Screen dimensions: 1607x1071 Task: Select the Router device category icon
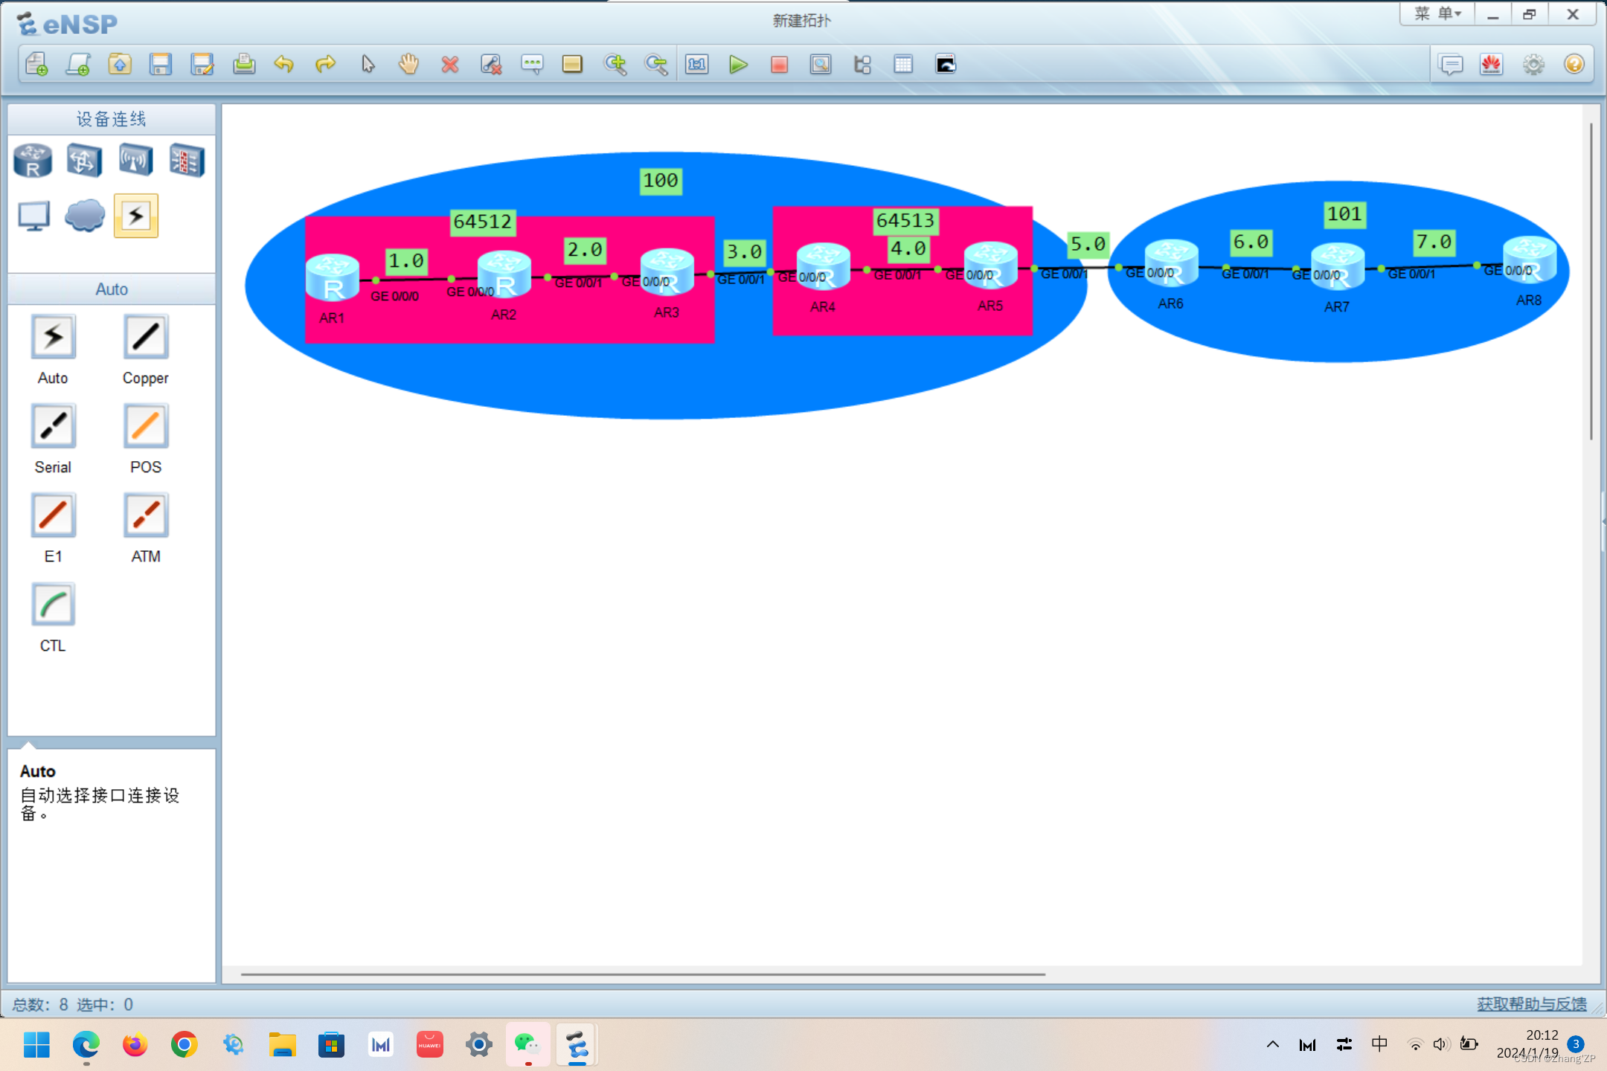pyautogui.click(x=33, y=161)
